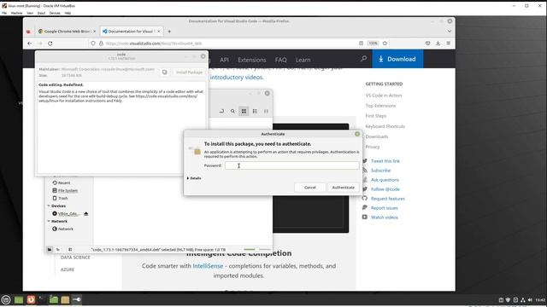Open Extensions in the VS Code site navigation
This screenshot has height=307, width=547.
coord(252,60)
